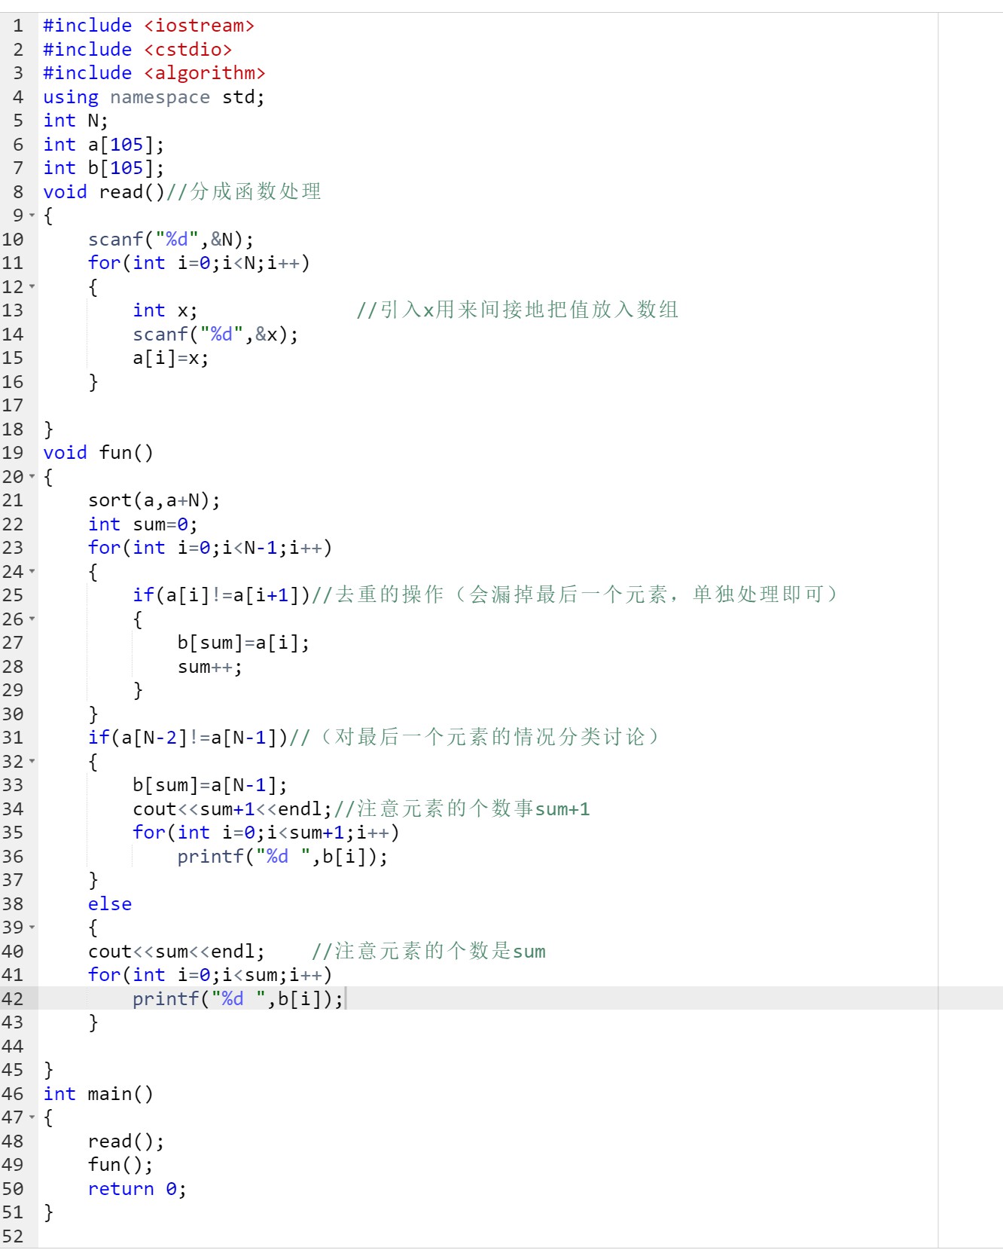Collapse the fun() body fold arrow at line 20
1003x1250 pixels.
[32, 477]
